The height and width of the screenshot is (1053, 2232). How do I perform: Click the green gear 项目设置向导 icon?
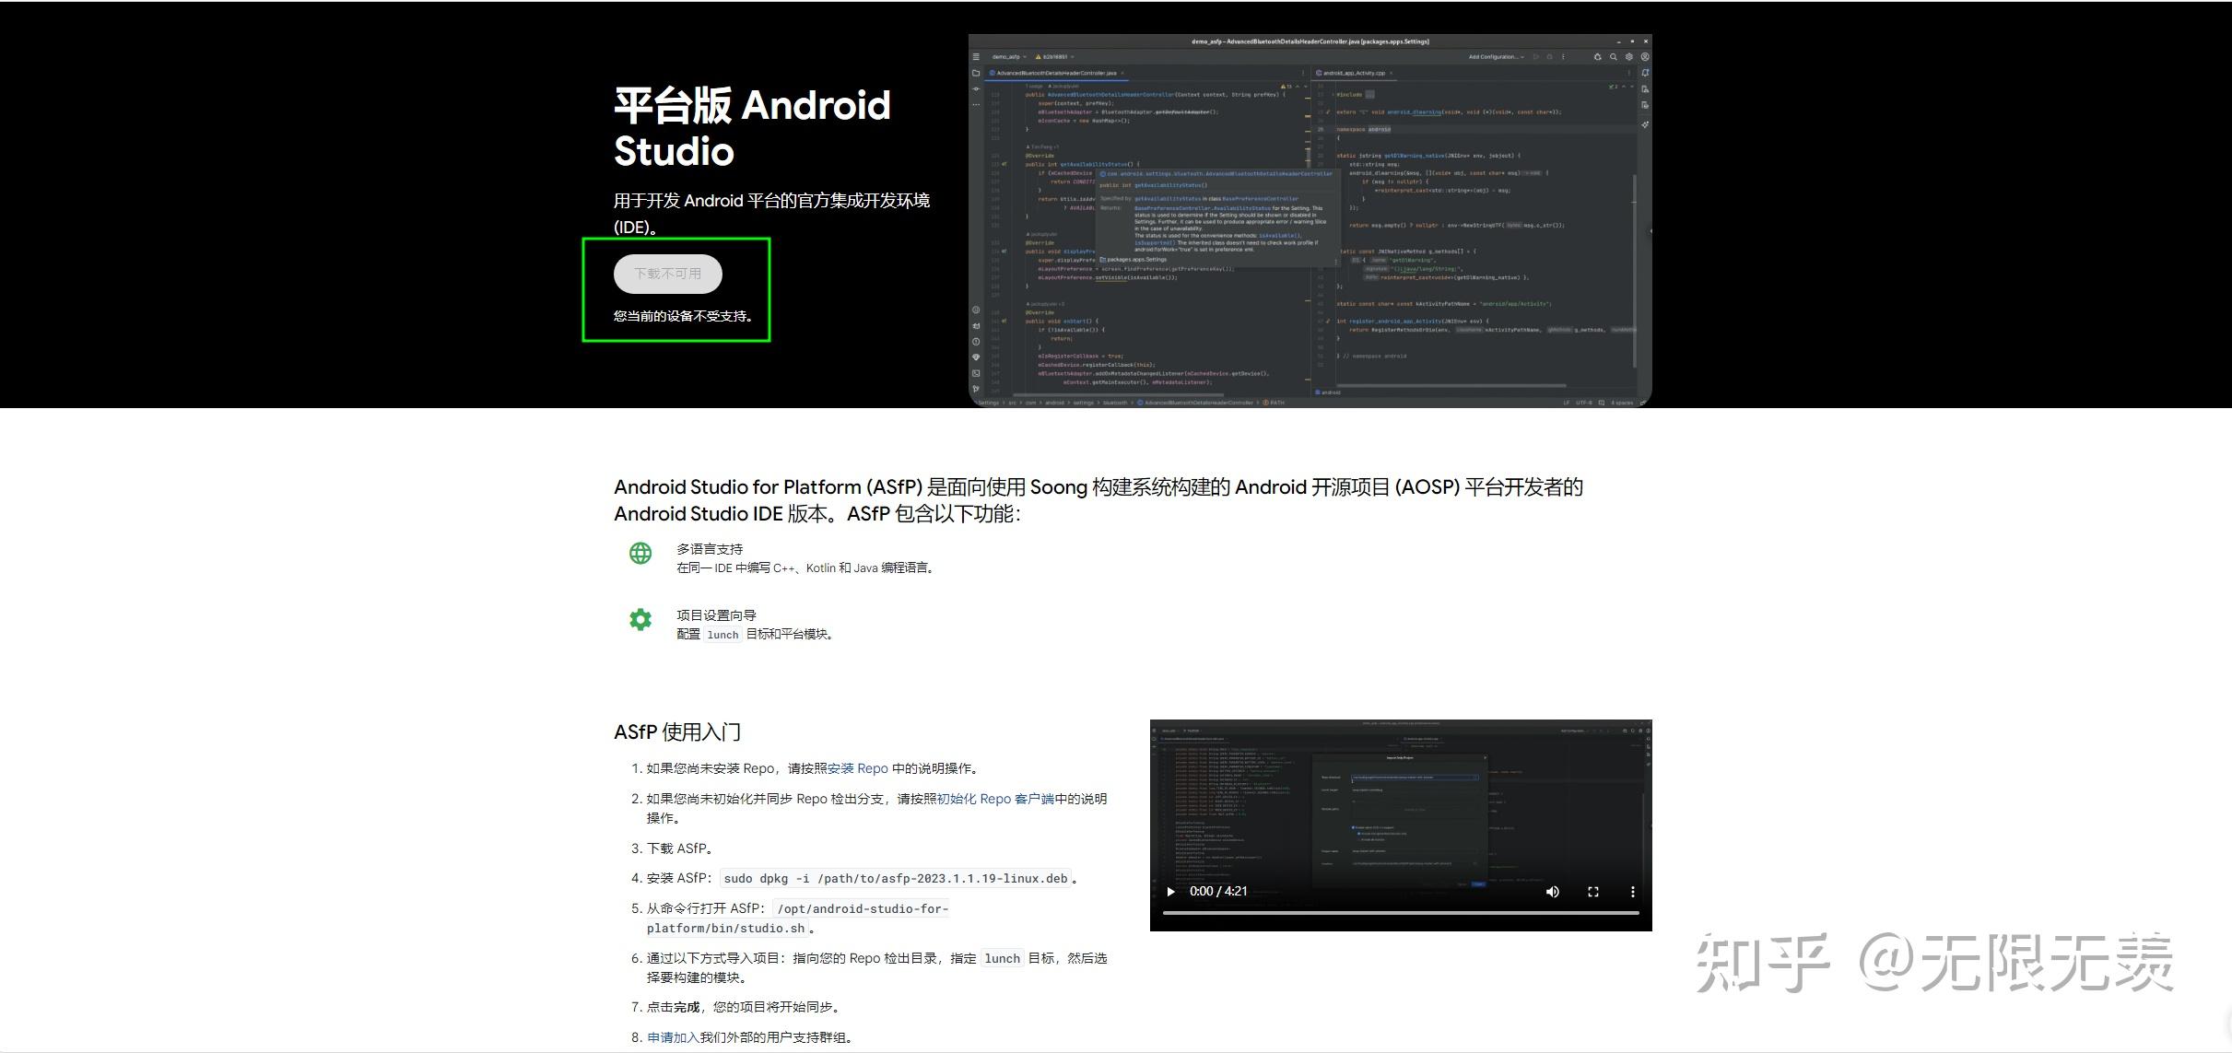640,619
